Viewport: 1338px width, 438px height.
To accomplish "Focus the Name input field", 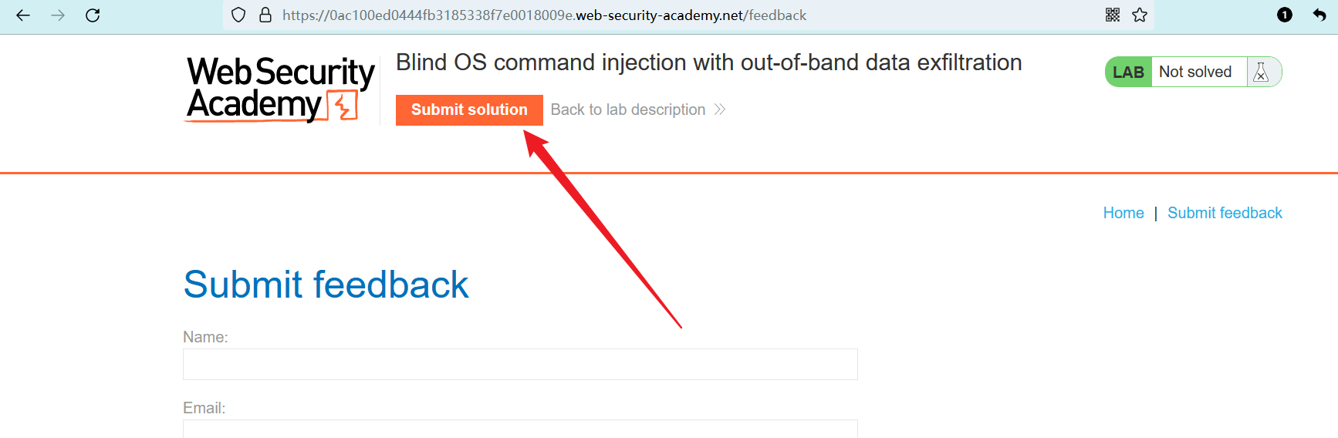I will (520, 364).
